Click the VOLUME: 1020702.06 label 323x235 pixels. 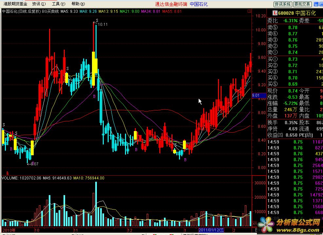click(21, 178)
